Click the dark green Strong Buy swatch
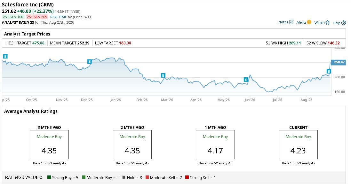This screenshot has height=186, width=351. click(x=49, y=177)
